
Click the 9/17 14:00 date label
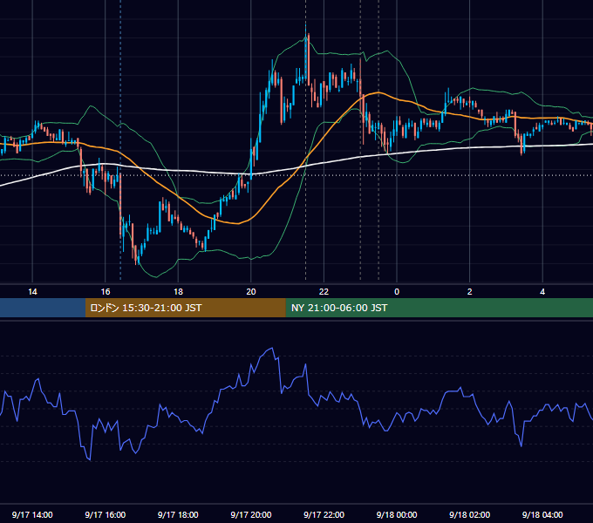point(32,514)
